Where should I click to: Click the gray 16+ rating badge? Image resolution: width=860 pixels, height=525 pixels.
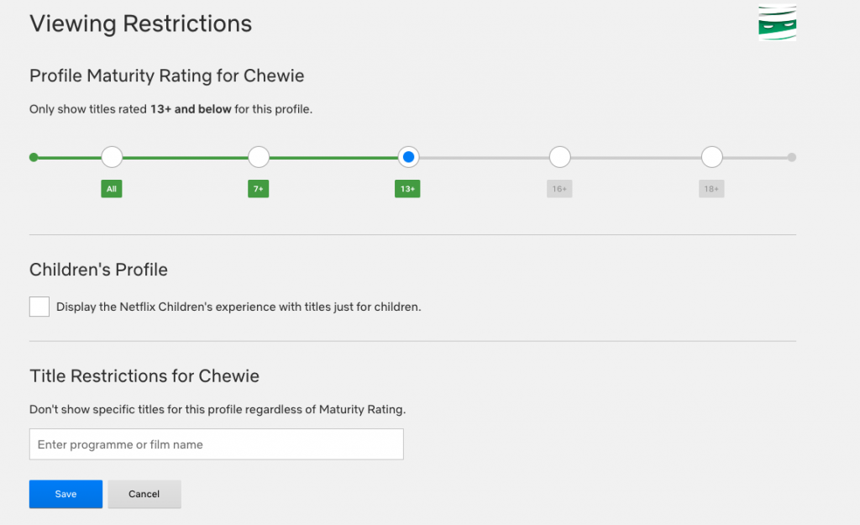click(559, 189)
